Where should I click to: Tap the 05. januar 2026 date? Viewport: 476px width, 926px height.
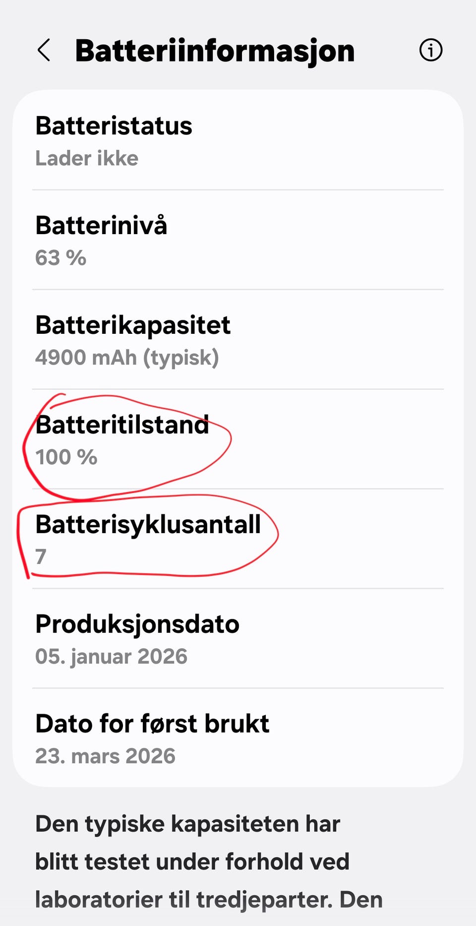point(111,656)
